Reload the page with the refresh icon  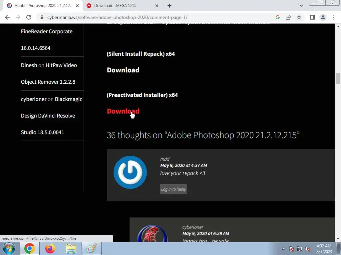[29, 17]
